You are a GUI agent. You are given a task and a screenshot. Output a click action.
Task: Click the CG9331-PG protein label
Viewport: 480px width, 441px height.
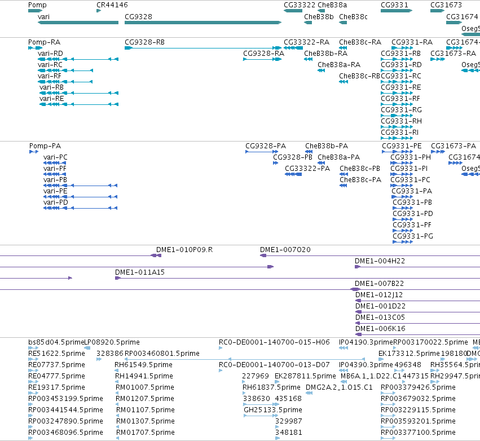[413, 236]
